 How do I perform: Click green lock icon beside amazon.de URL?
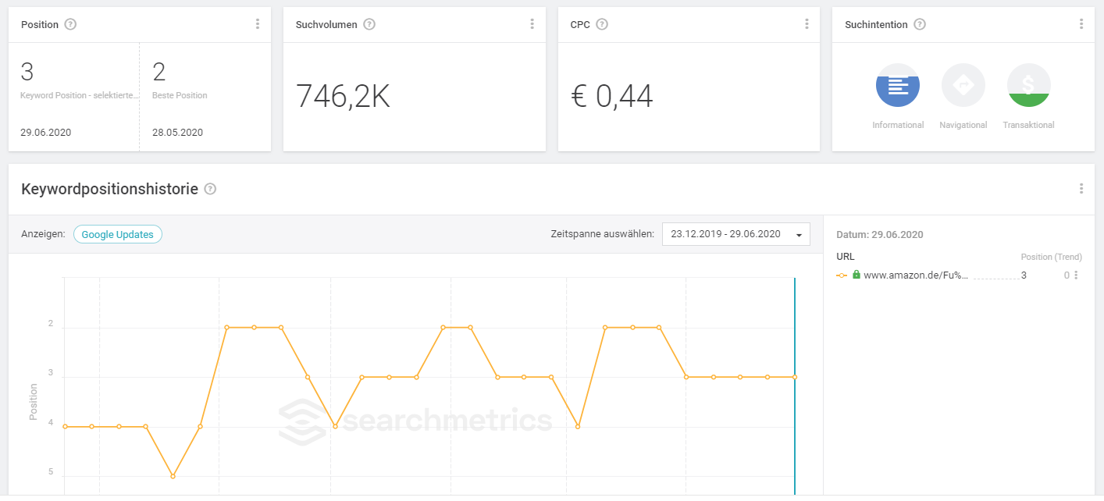point(856,275)
